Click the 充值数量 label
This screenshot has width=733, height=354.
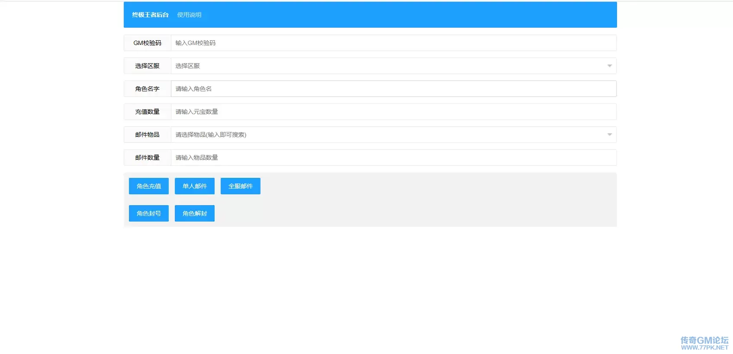148,112
